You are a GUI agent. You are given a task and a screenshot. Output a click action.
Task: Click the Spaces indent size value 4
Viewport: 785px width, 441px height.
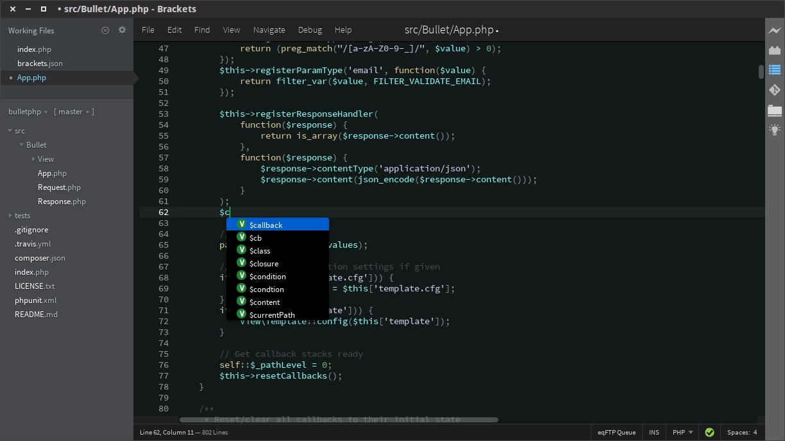click(755, 433)
